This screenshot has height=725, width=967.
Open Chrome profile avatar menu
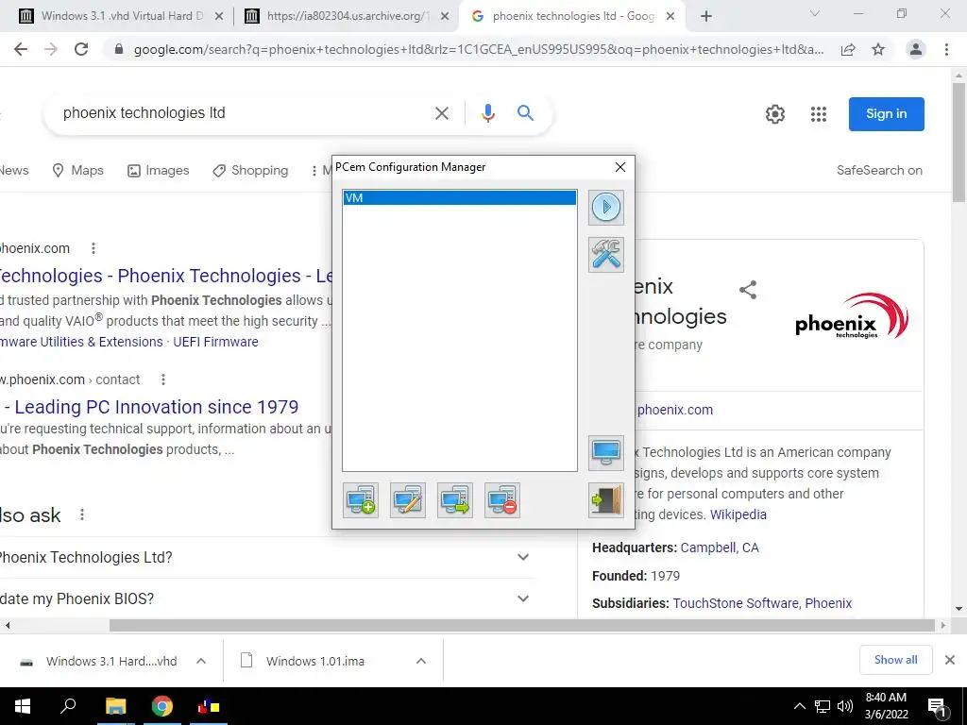916,49
